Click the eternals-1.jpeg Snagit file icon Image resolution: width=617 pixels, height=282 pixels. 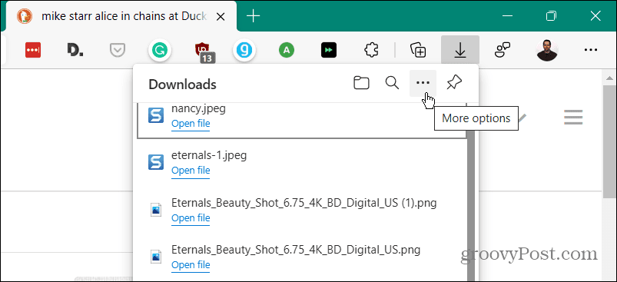(x=156, y=162)
